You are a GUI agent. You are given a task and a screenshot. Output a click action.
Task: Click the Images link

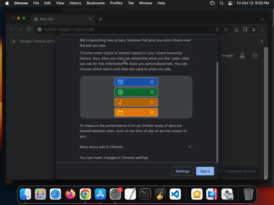coord(227,56)
